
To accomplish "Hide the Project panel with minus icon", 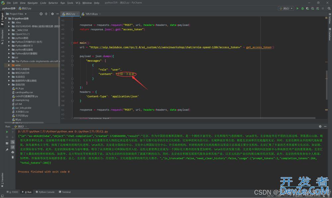I will tap(57, 14).
